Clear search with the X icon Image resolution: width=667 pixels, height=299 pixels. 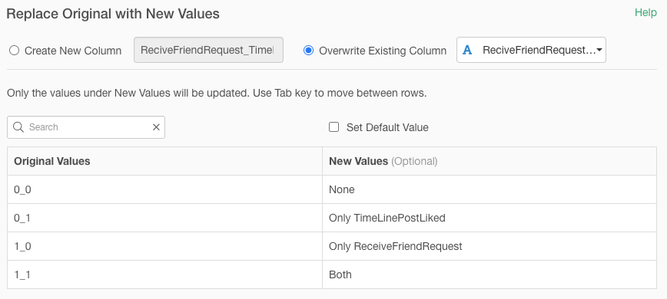156,127
